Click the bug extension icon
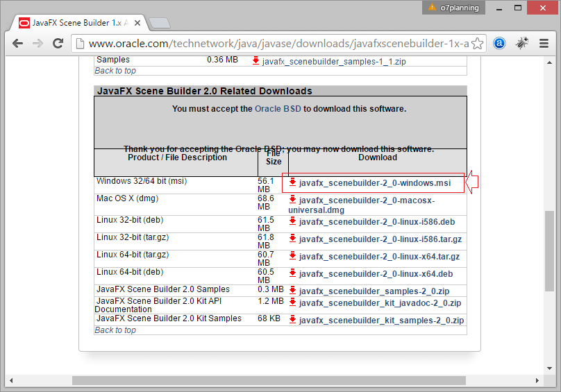This screenshot has height=392, width=561. pos(522,43)
